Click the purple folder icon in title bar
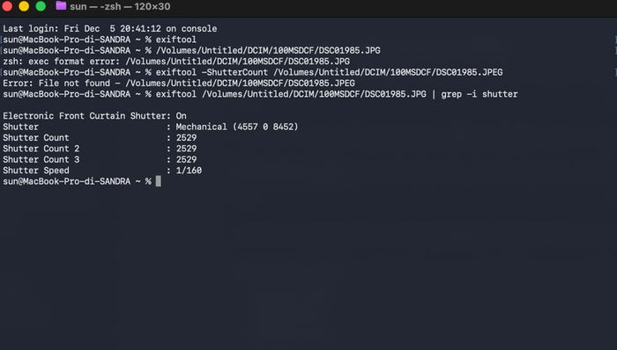This screenshot has height=350, width=617. tap(61, 6)
